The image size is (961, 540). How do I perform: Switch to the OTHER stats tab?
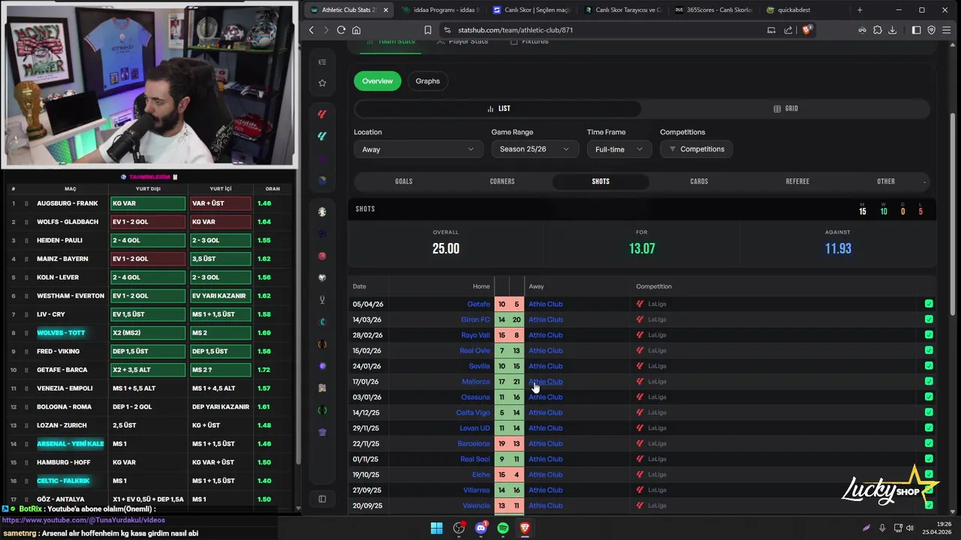point(886,181)
